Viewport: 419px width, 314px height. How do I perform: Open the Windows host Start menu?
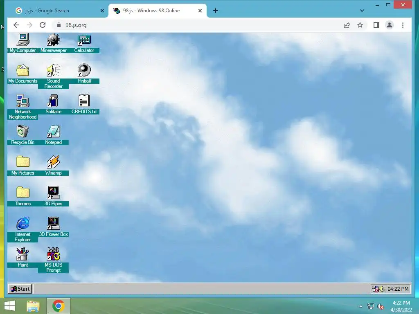[x=10, y=306]
